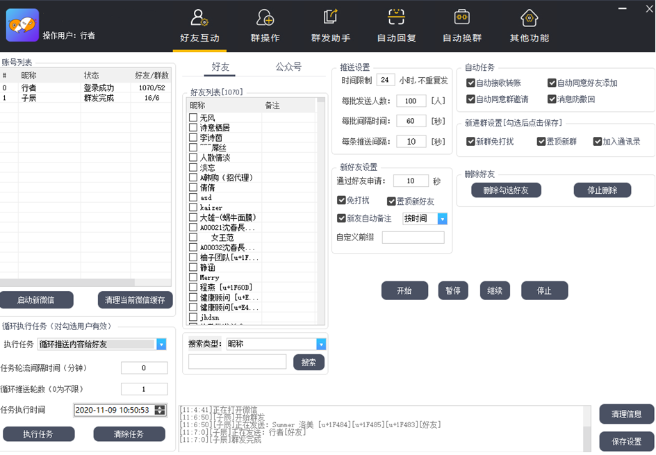The image size is (656, 455).
Task: Click the 清理当前微信缓存 button
Action: [135, 300]
